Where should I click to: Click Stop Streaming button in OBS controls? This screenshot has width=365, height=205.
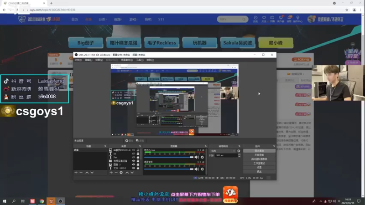(x=259, y=151)
